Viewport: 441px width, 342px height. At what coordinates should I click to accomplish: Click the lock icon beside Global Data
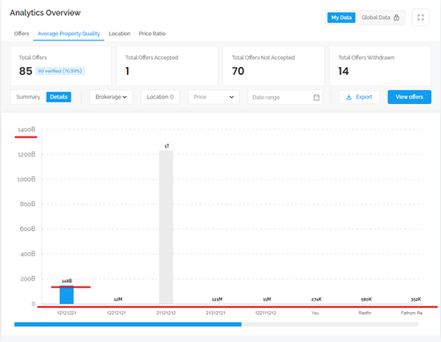click(396, 18)
